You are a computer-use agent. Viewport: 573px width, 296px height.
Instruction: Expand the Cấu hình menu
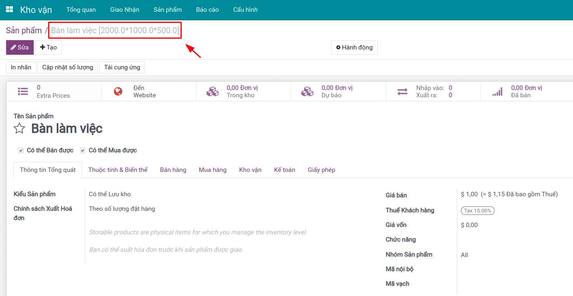click(245, 10)
